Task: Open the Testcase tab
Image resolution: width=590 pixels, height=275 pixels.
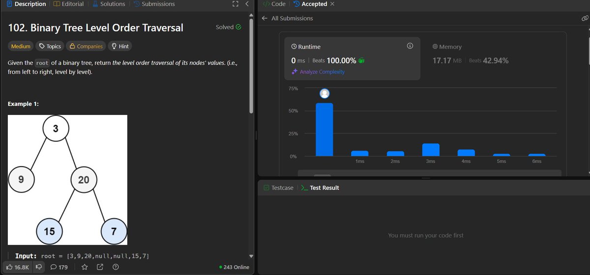Action: (278, 188)
